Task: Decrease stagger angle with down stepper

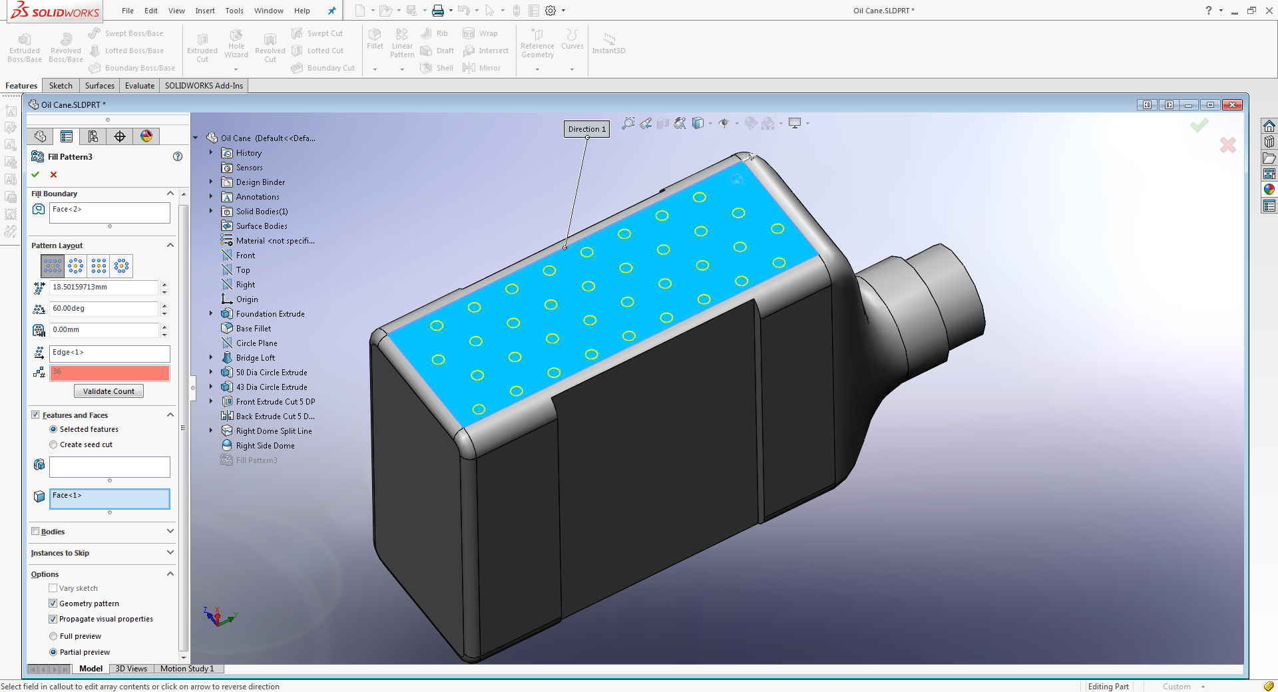Action: click(164, 313)
